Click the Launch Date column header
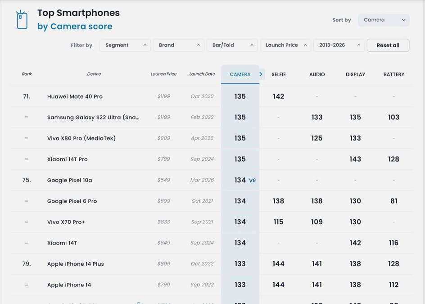 202,74
